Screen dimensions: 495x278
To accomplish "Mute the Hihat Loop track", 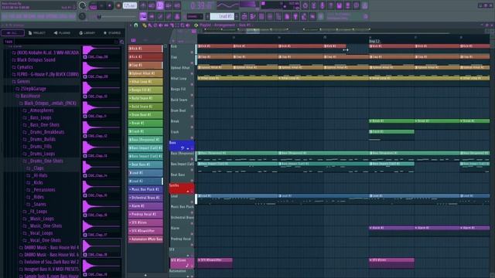I will tap(192, 84).
